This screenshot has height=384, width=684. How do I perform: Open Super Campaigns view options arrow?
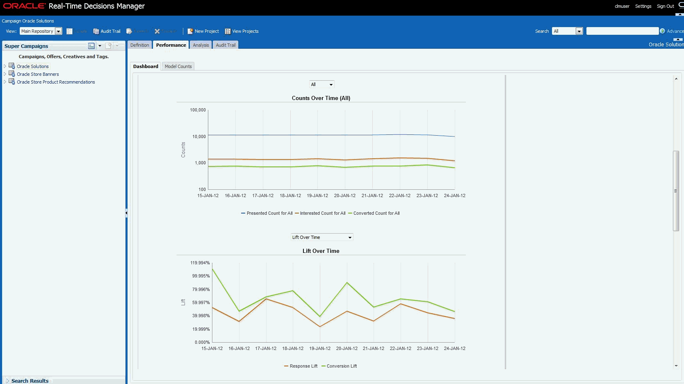100,46
